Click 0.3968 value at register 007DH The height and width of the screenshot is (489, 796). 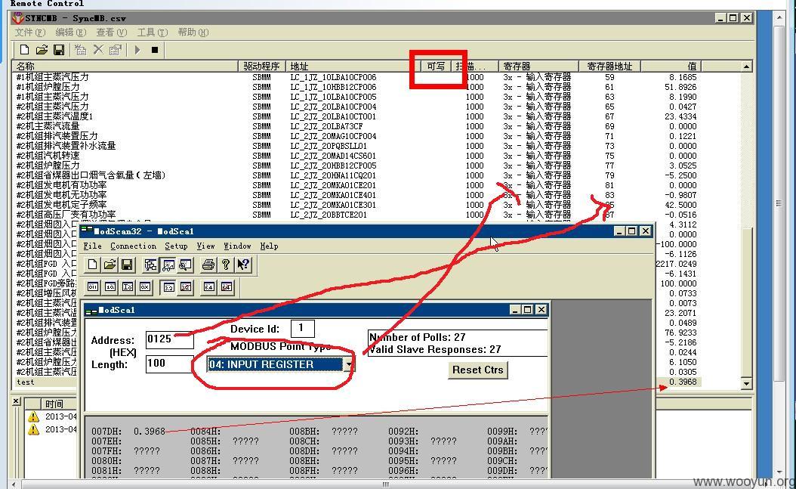tap(150, 431)
